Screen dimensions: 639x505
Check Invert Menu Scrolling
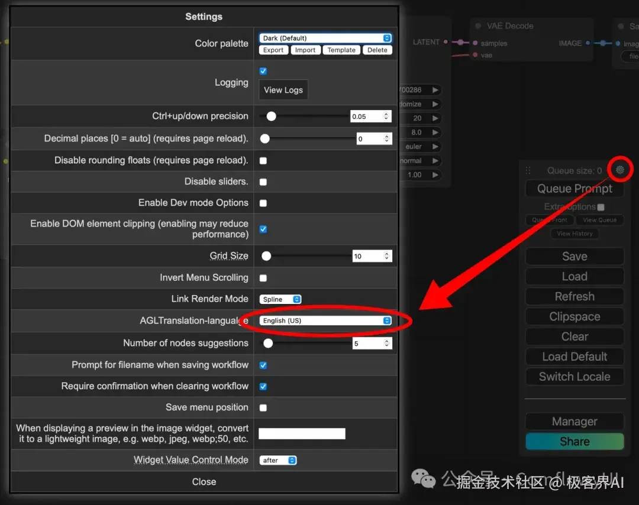point(263,278)
